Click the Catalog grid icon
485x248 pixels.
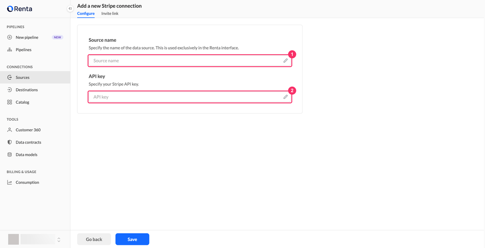tap(9, 102)
